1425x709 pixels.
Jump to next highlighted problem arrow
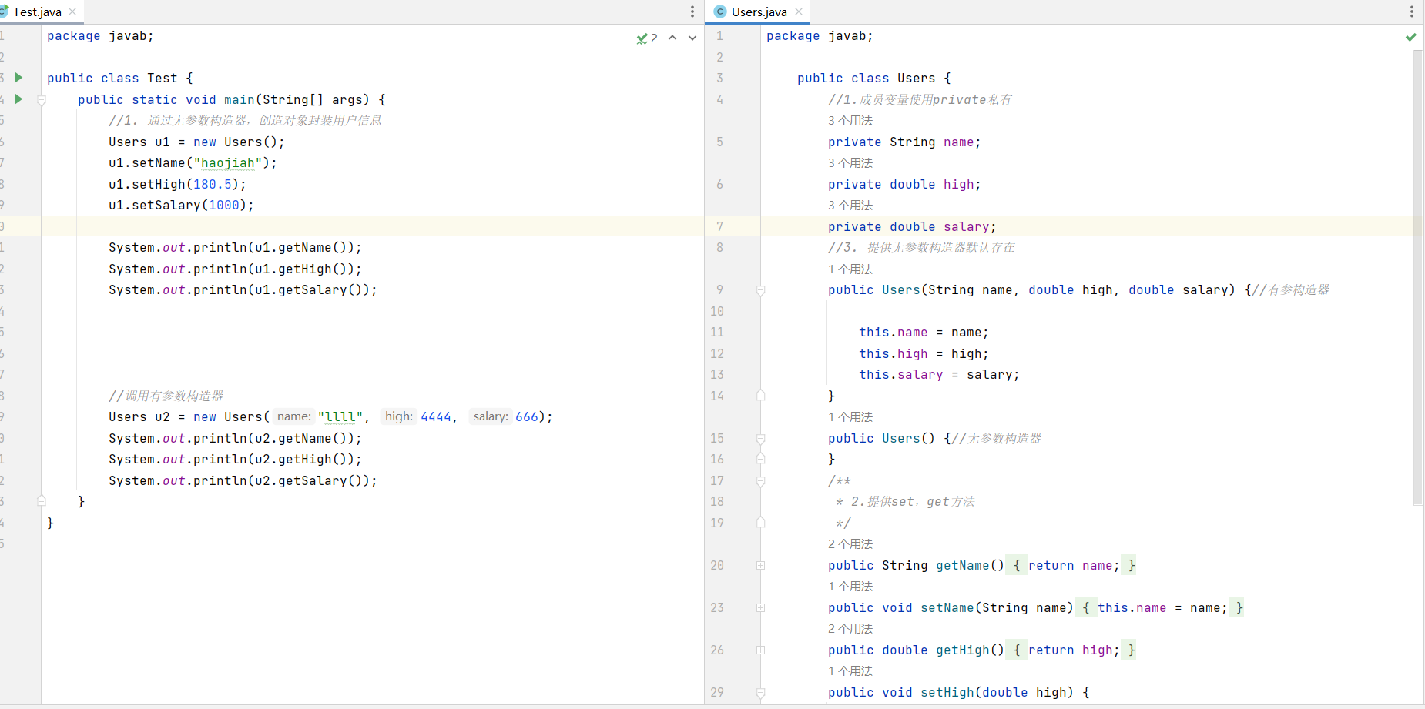(692, 38)
